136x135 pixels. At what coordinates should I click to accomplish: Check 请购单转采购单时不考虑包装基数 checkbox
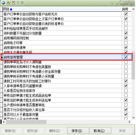click(x=126, y=66)
